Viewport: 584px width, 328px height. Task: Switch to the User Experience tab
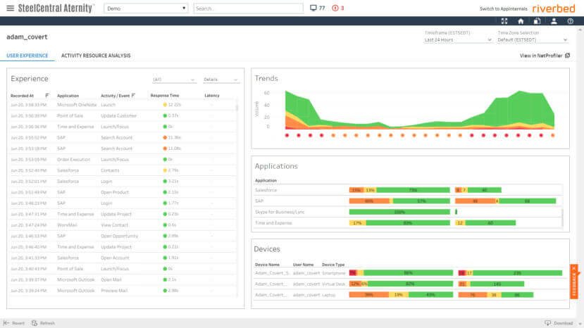point(27,56)
